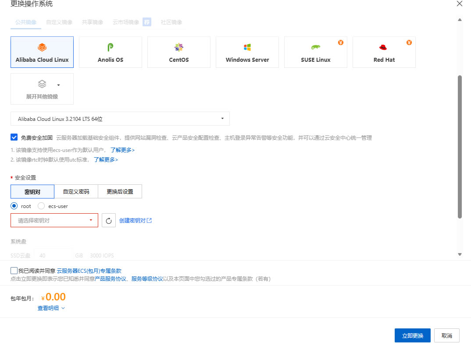Switch to the 社区镜像 tab
471x356 pixels.
(x=171, y=22)
